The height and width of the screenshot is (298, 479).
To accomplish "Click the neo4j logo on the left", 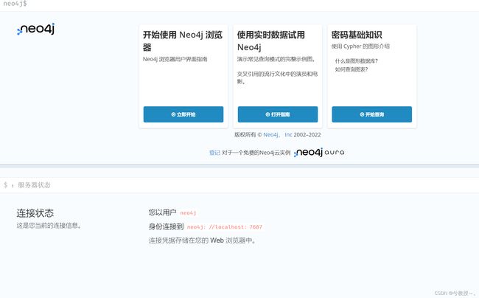I will tap(36, 29).
